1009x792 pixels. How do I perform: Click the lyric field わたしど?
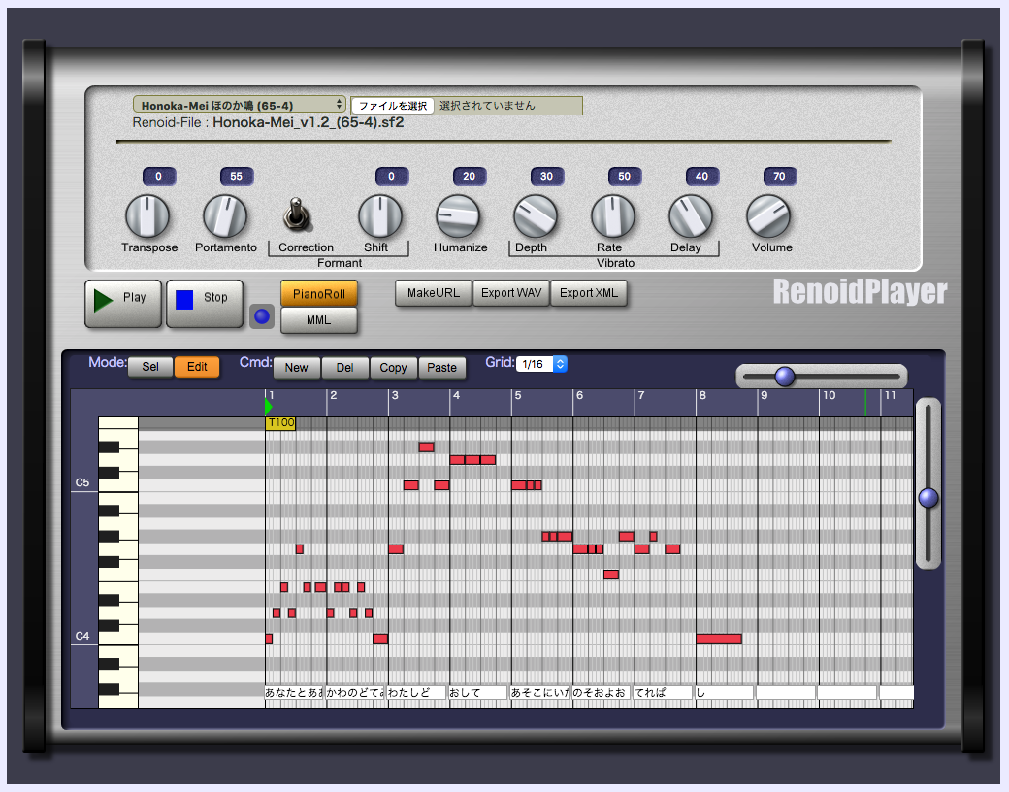[x=417, y=693]
